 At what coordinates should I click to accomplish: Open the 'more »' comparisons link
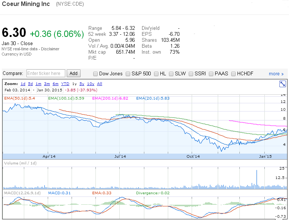[276, 74]
